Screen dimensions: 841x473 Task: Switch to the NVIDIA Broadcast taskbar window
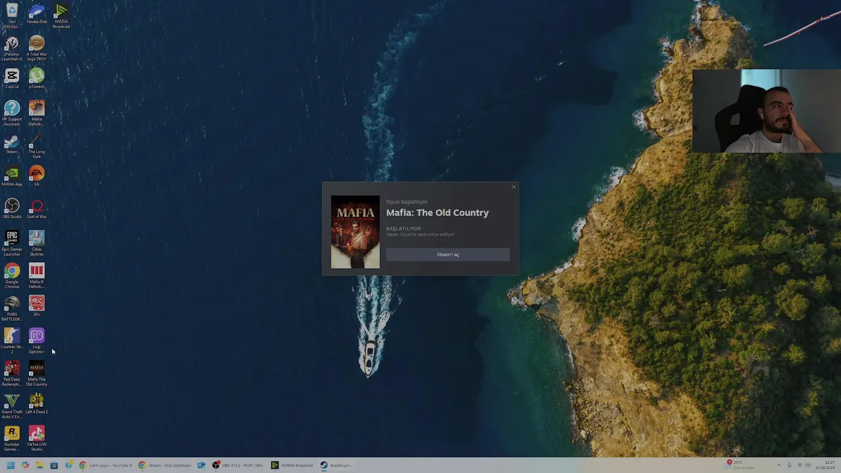tap(293, 465)
